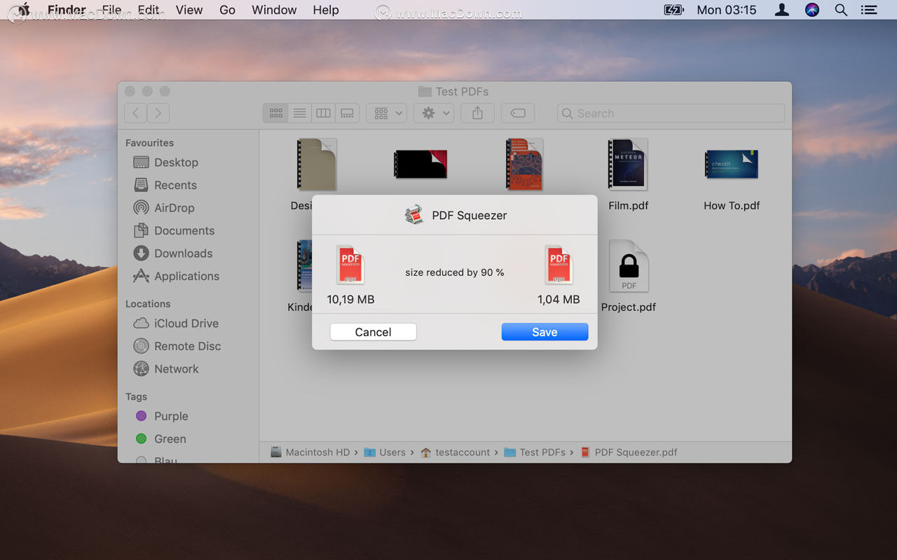Select Network under Locations
Screen dimensions: 897x560
166,369
